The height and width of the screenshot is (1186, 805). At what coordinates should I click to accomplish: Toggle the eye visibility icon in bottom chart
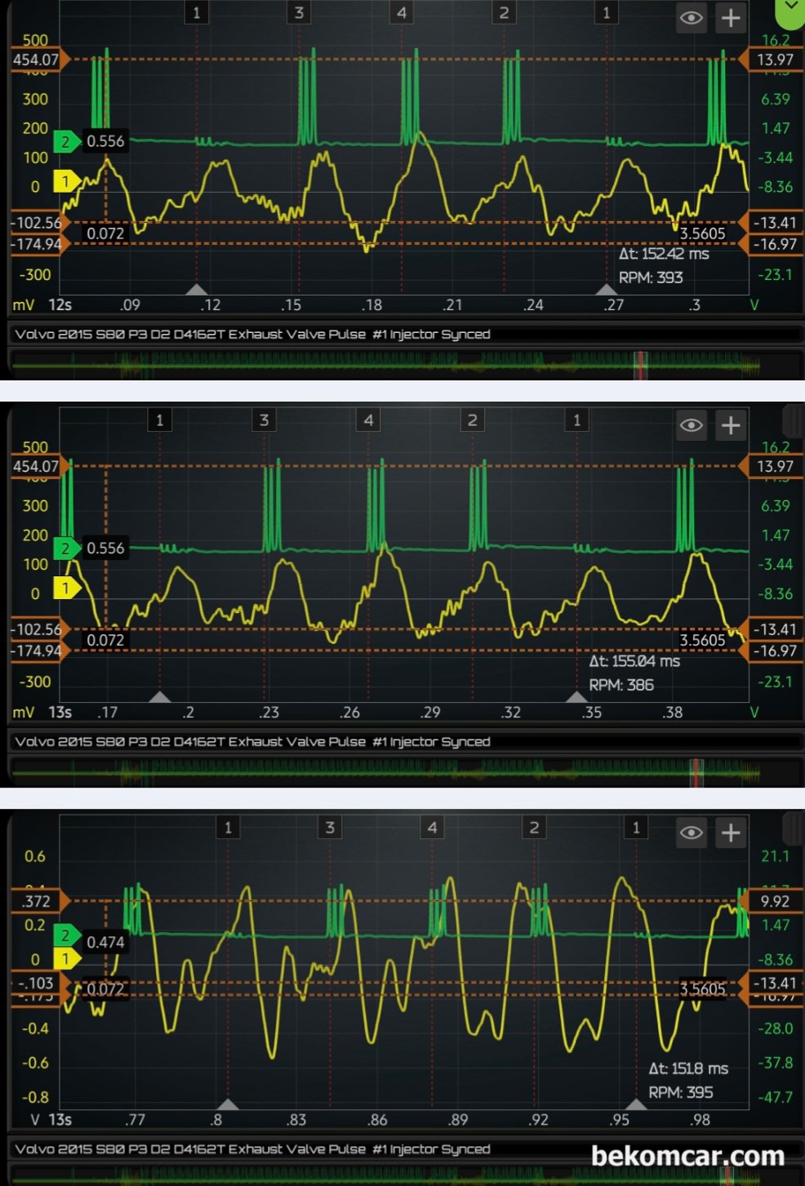(692, 833)
